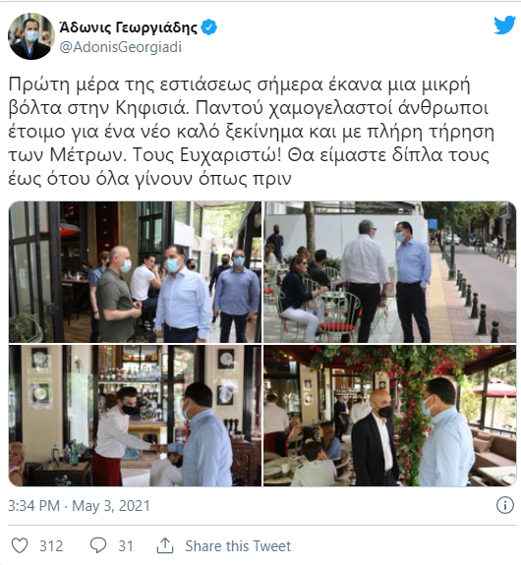Viewport: 521px width, 565px height.
Task: Open top-right photo of sidewalk café
Action: (389, 272)
